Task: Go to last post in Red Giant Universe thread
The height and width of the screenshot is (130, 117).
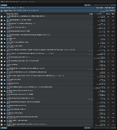Action: pyautogui.click(x=105, y=32)
